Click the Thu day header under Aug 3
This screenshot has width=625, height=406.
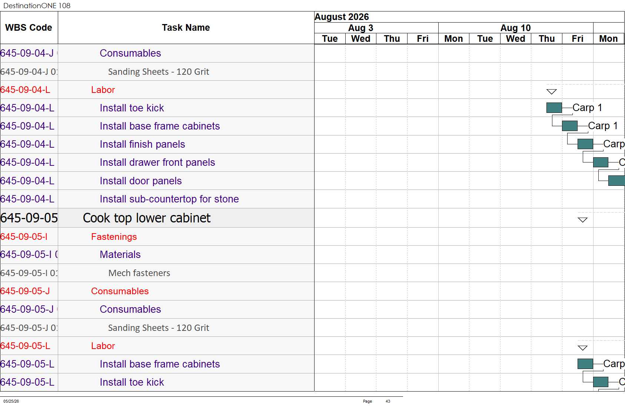click(x=392, y=39)
